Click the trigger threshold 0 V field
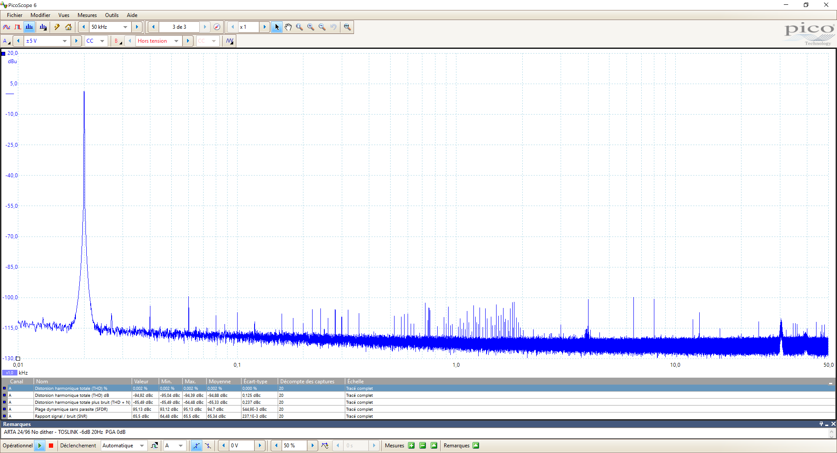 click(242, 446)
